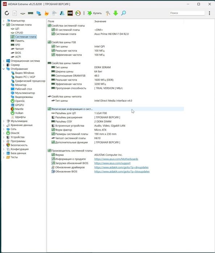
Task: Focus the Поиск search field
Action: [x=187, y=13]
